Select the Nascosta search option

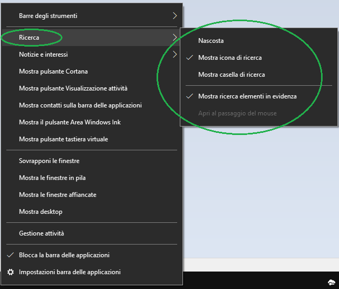click(259, 41)
